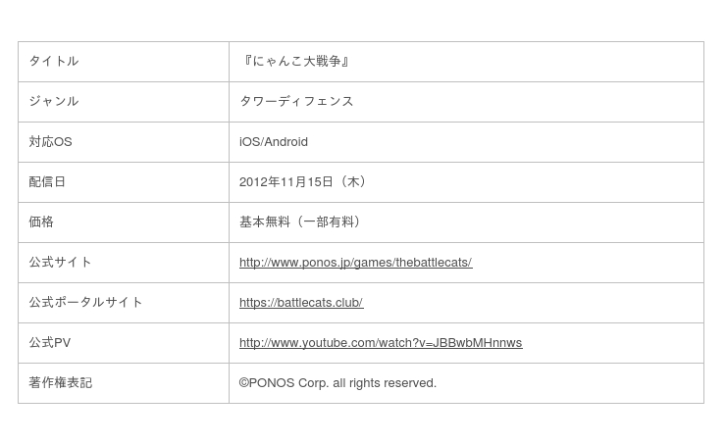This screenshot has width=726, height=443.
Task: Click the 公式サイト label cell
Action: (x=124, y=263)
